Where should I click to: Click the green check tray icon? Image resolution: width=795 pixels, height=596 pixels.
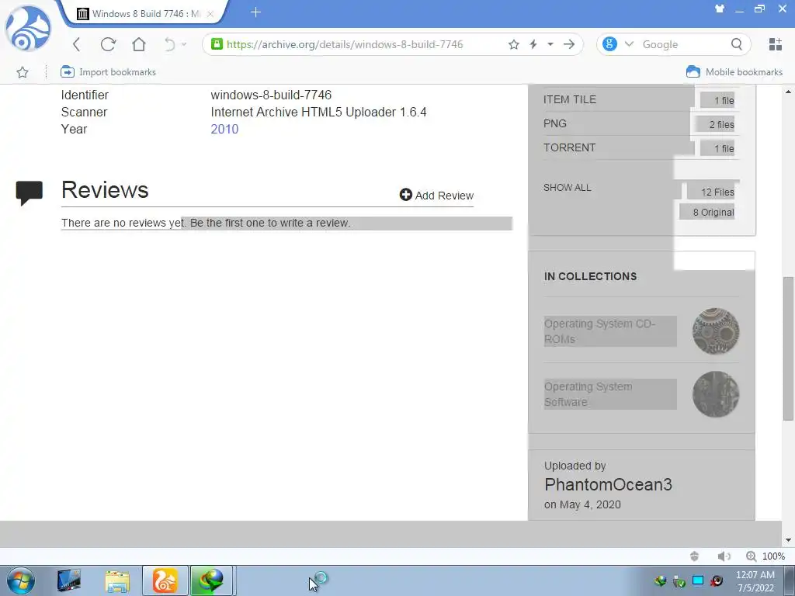tap(679, 581)
